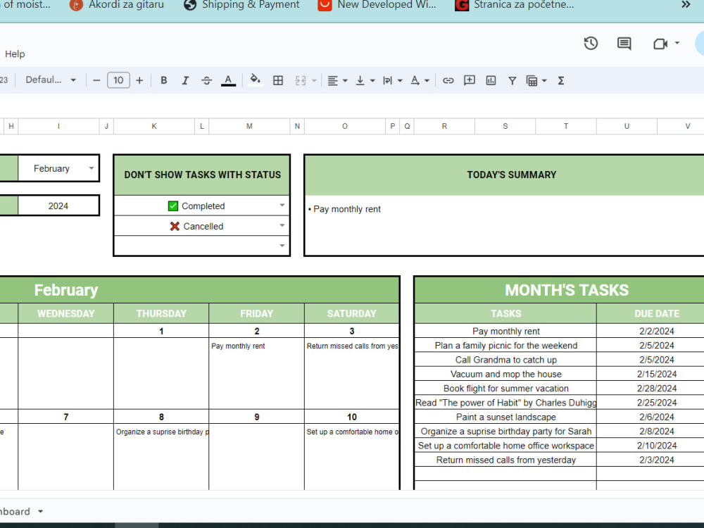
Task: Open the fill color bucket
Action: point(255,80)
